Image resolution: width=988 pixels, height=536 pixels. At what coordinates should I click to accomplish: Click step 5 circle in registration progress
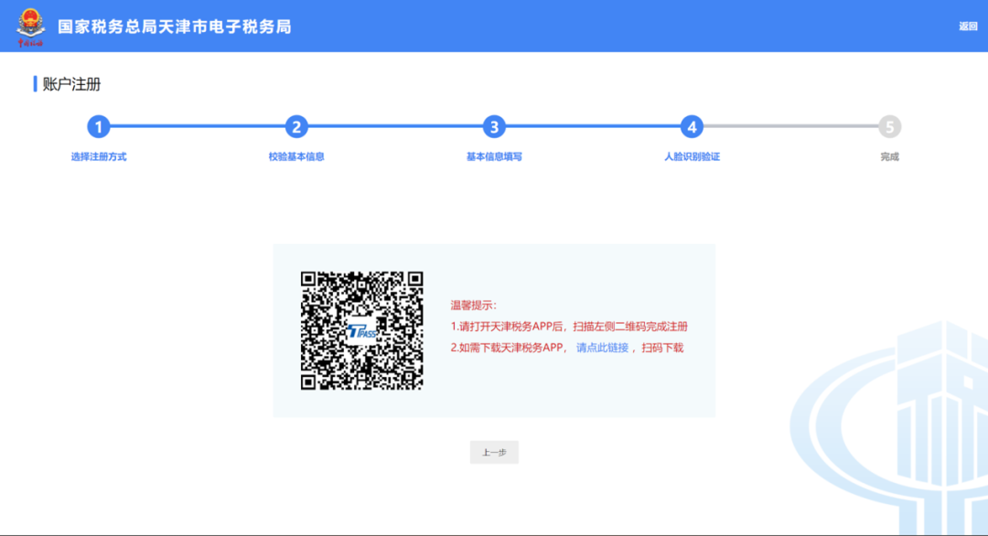pyautogui.click(x=890, y=126)
